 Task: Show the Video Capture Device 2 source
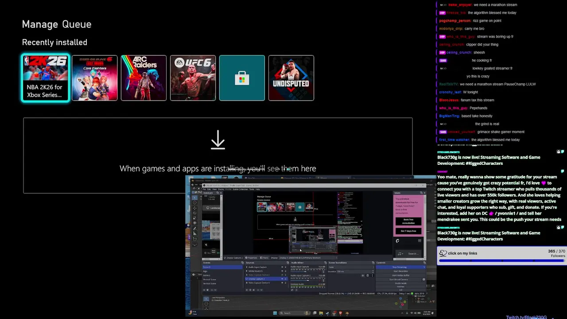tap(282, 275)
